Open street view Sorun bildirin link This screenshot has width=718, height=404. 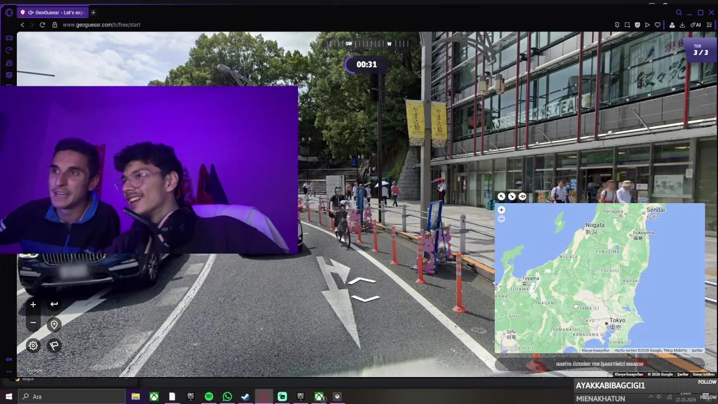coord(703,374)
